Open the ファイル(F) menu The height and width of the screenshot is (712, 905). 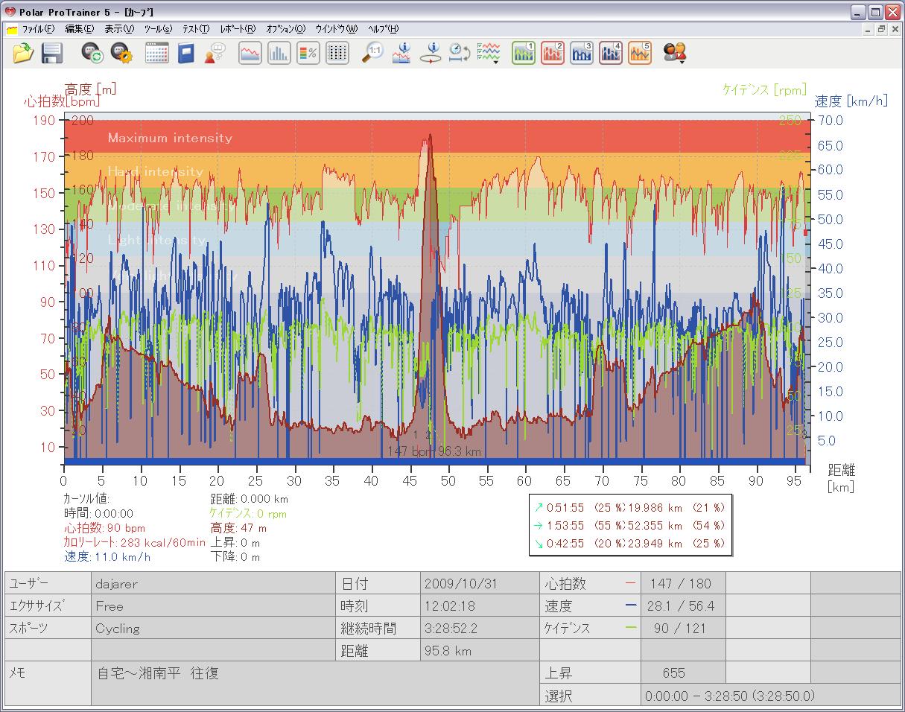coord(38,29)
